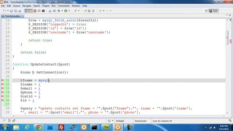This screenshot has height=131, width=233.
Task: Save the file with the Save icon
Action: [11, 11]
